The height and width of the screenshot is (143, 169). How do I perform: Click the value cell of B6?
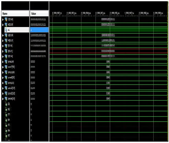tap(31, 130)
